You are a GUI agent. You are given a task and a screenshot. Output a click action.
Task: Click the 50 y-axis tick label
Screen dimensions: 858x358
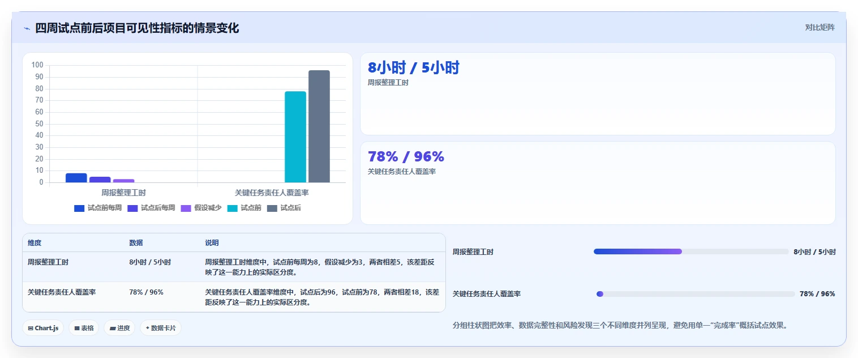click(40, 123)
